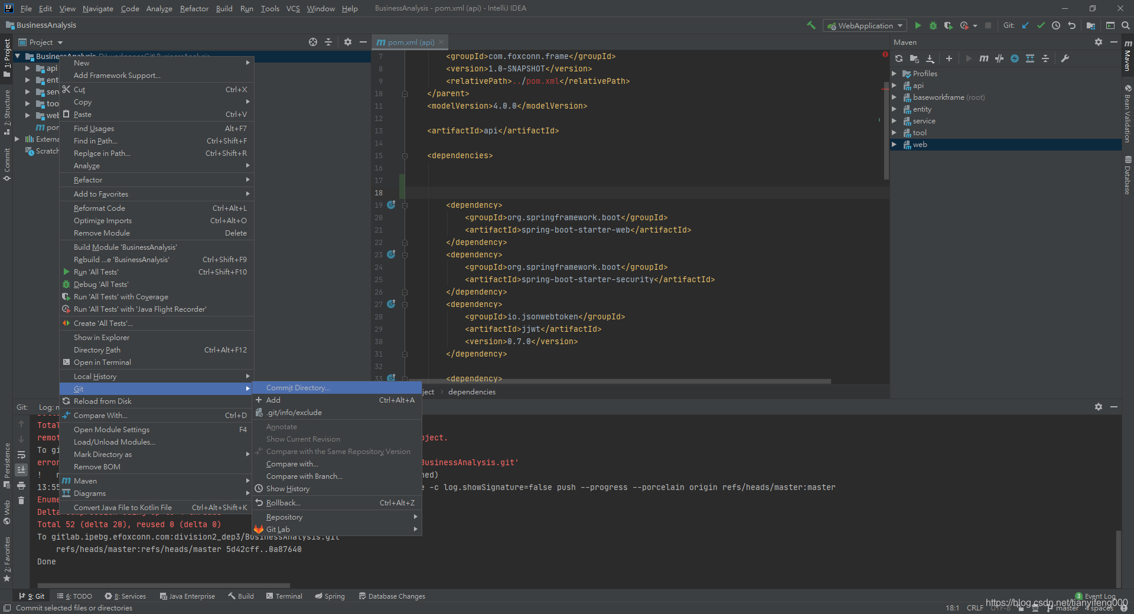Viewport: 1134px width, 614px height.
Task: Switch to pom.xml (api) editor tab
Action: [x=410, y=42]
